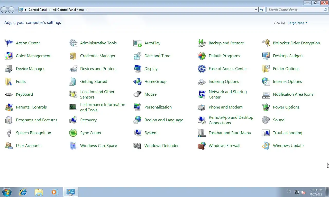Open the Personalization link

point(158,107)
